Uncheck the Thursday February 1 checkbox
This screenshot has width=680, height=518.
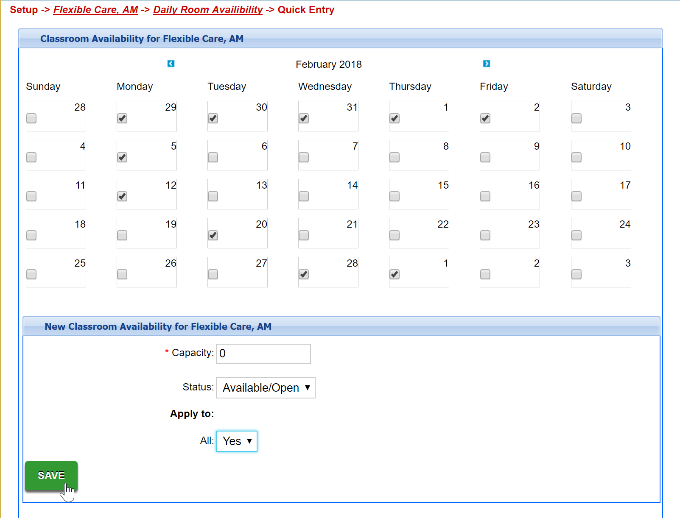point(395,118)
